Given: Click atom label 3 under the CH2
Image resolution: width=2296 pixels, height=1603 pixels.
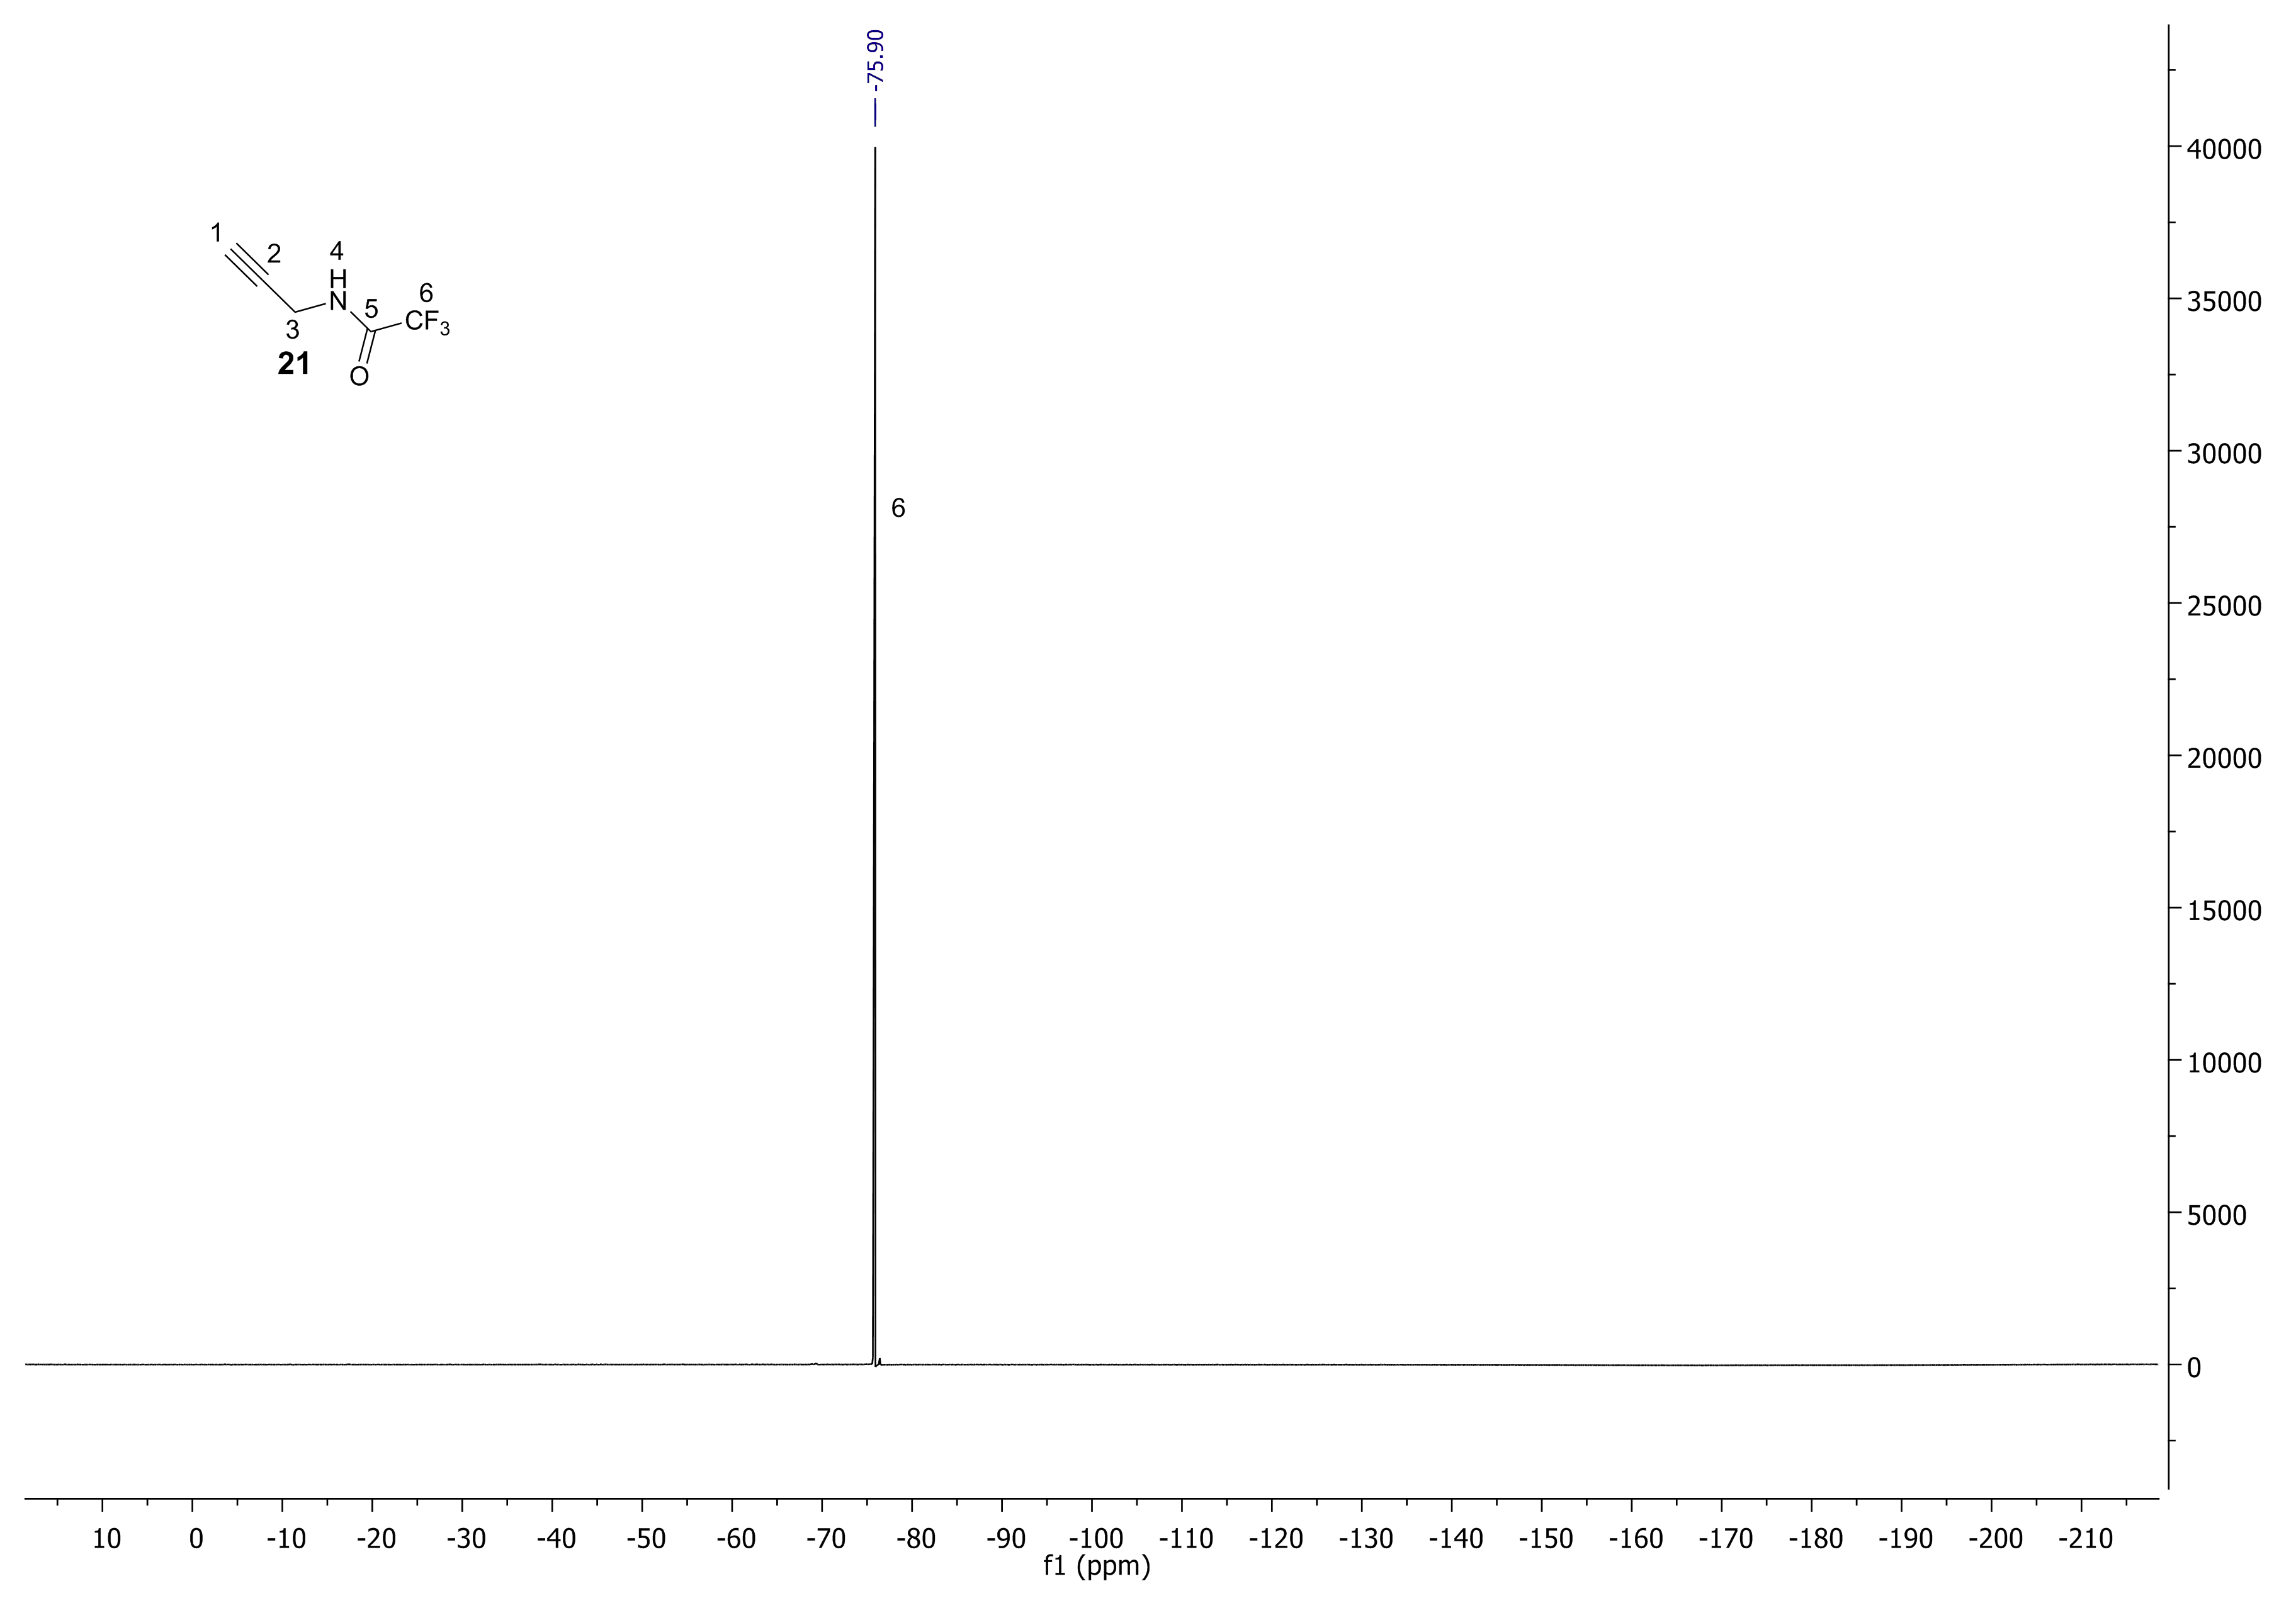Looking at the screenshot, I should coord(292,330).
